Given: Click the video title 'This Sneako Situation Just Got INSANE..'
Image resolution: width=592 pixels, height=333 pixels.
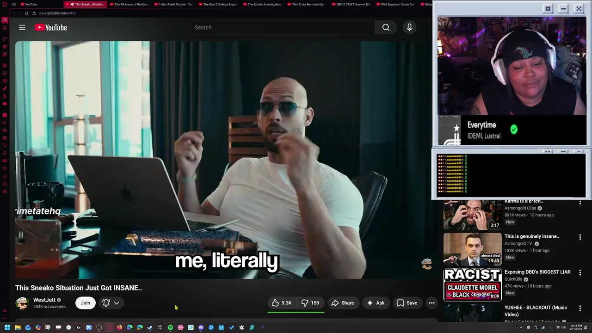Looking at the screenshot, I should [79, 288].
